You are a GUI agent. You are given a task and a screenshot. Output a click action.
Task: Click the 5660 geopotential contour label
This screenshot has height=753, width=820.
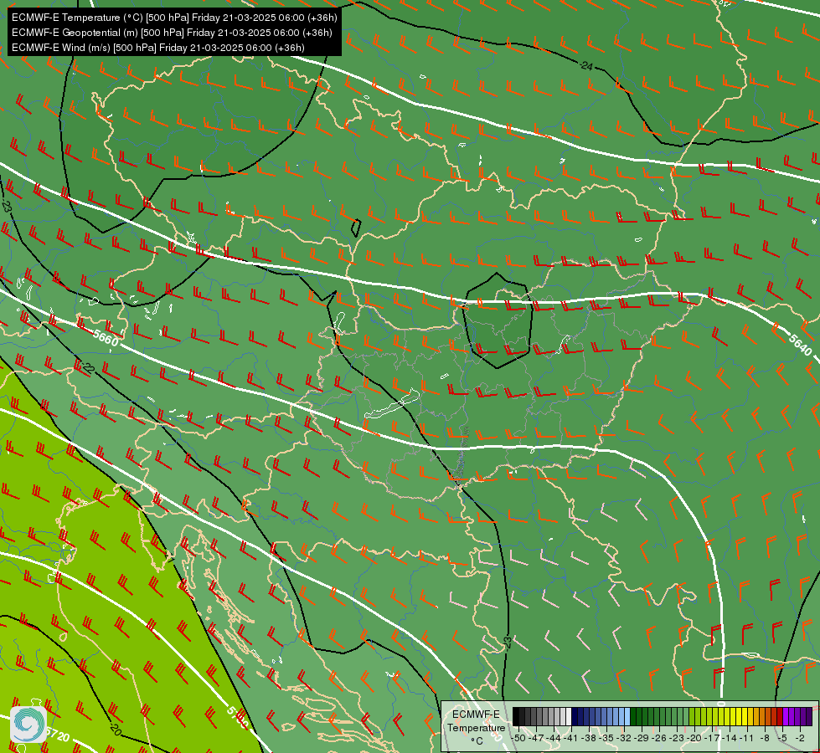point(105,338)
